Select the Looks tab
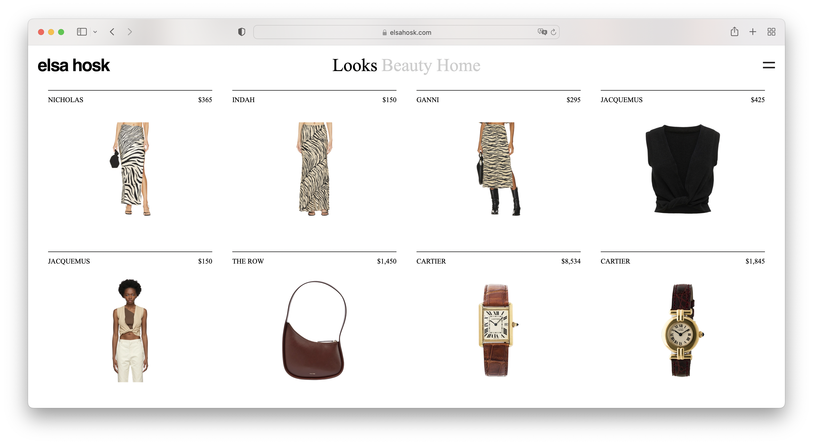This screenshot has width=813, height=445. (354, 65)
